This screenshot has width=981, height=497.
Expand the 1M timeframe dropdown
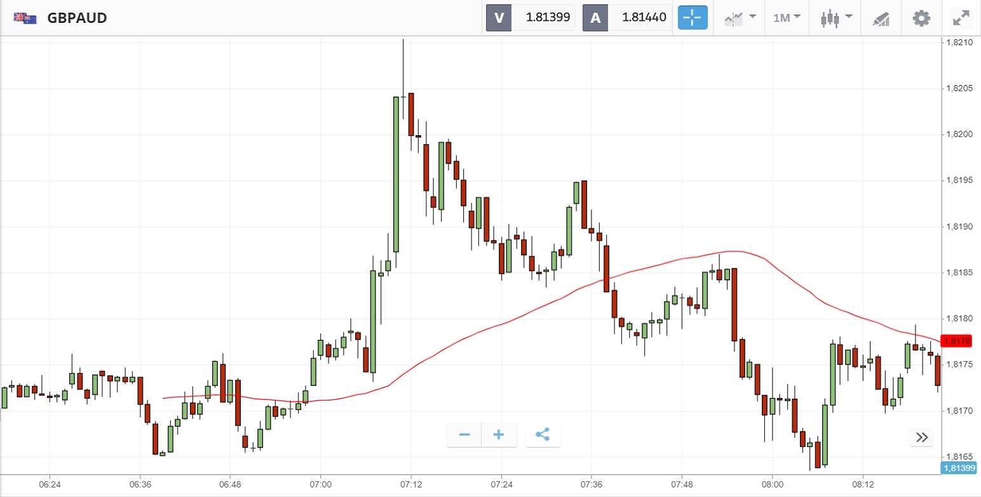pyautogui.click(x=787, y=18)
